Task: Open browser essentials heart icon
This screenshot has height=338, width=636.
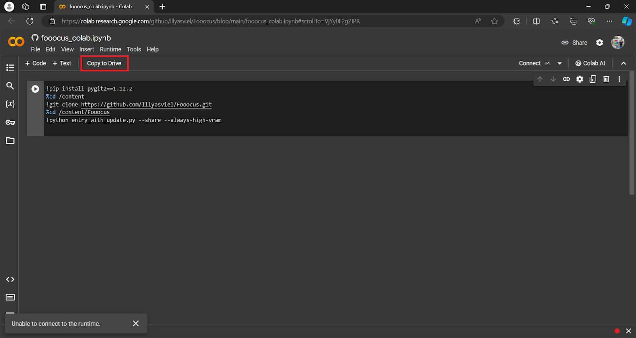Action: coord(591,21)
